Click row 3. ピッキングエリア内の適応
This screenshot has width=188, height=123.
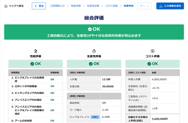click(36, 93)
